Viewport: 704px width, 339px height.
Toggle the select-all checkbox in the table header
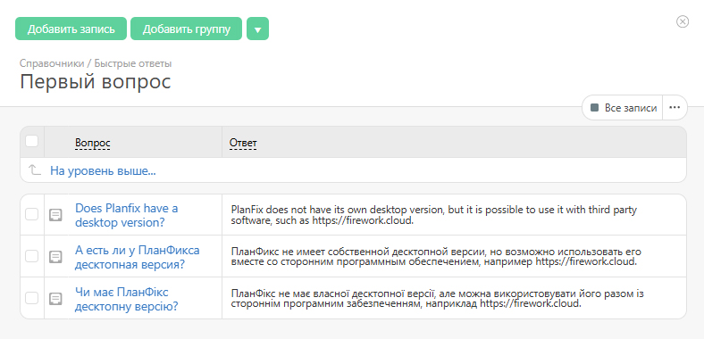point(31,141)
